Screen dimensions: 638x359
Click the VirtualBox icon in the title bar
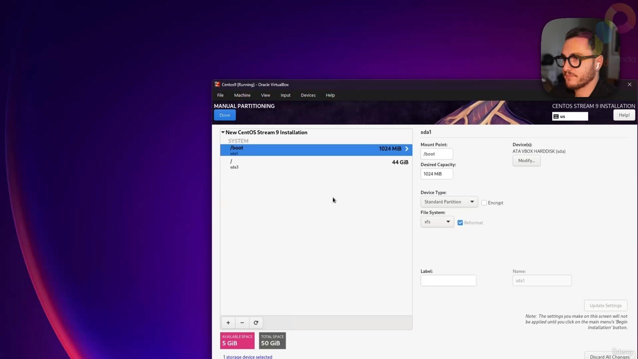217,84
